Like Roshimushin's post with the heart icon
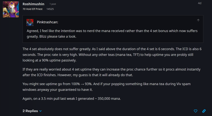 [196, 111]
